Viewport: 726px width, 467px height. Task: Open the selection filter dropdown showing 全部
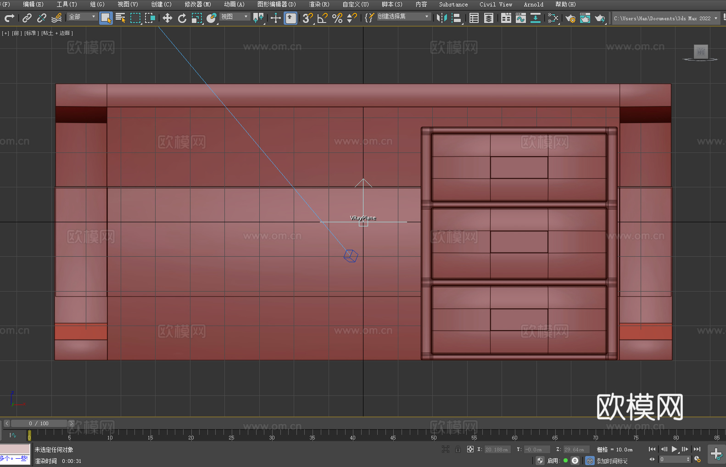click(82, 17)
